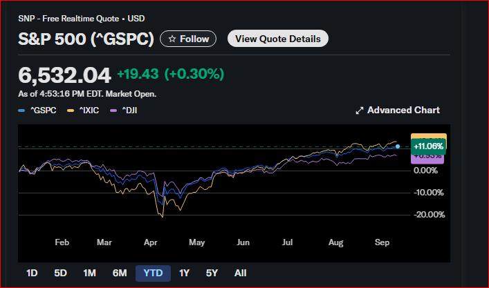Open the Advanced Chart view

tap(397, 110)
